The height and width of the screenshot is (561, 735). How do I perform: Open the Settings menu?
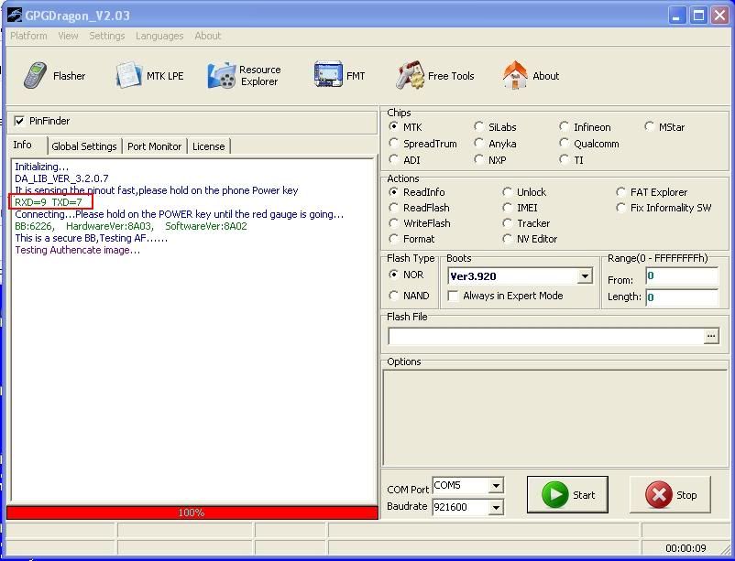[x=107, y=36]
